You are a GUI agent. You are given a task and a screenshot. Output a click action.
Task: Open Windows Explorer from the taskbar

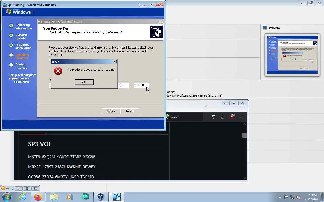54,197
